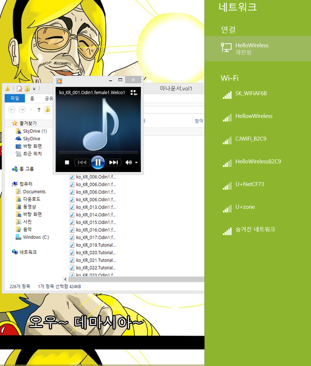The height and width of the screenshot is (366, 311).
Task: Click the audio file icon of ko_KR_020
Action: click(x=72, y=253)
